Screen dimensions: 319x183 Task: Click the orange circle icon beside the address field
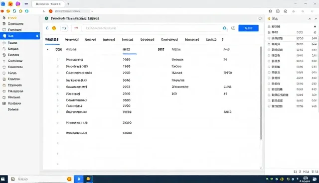(x=51, y=11)
